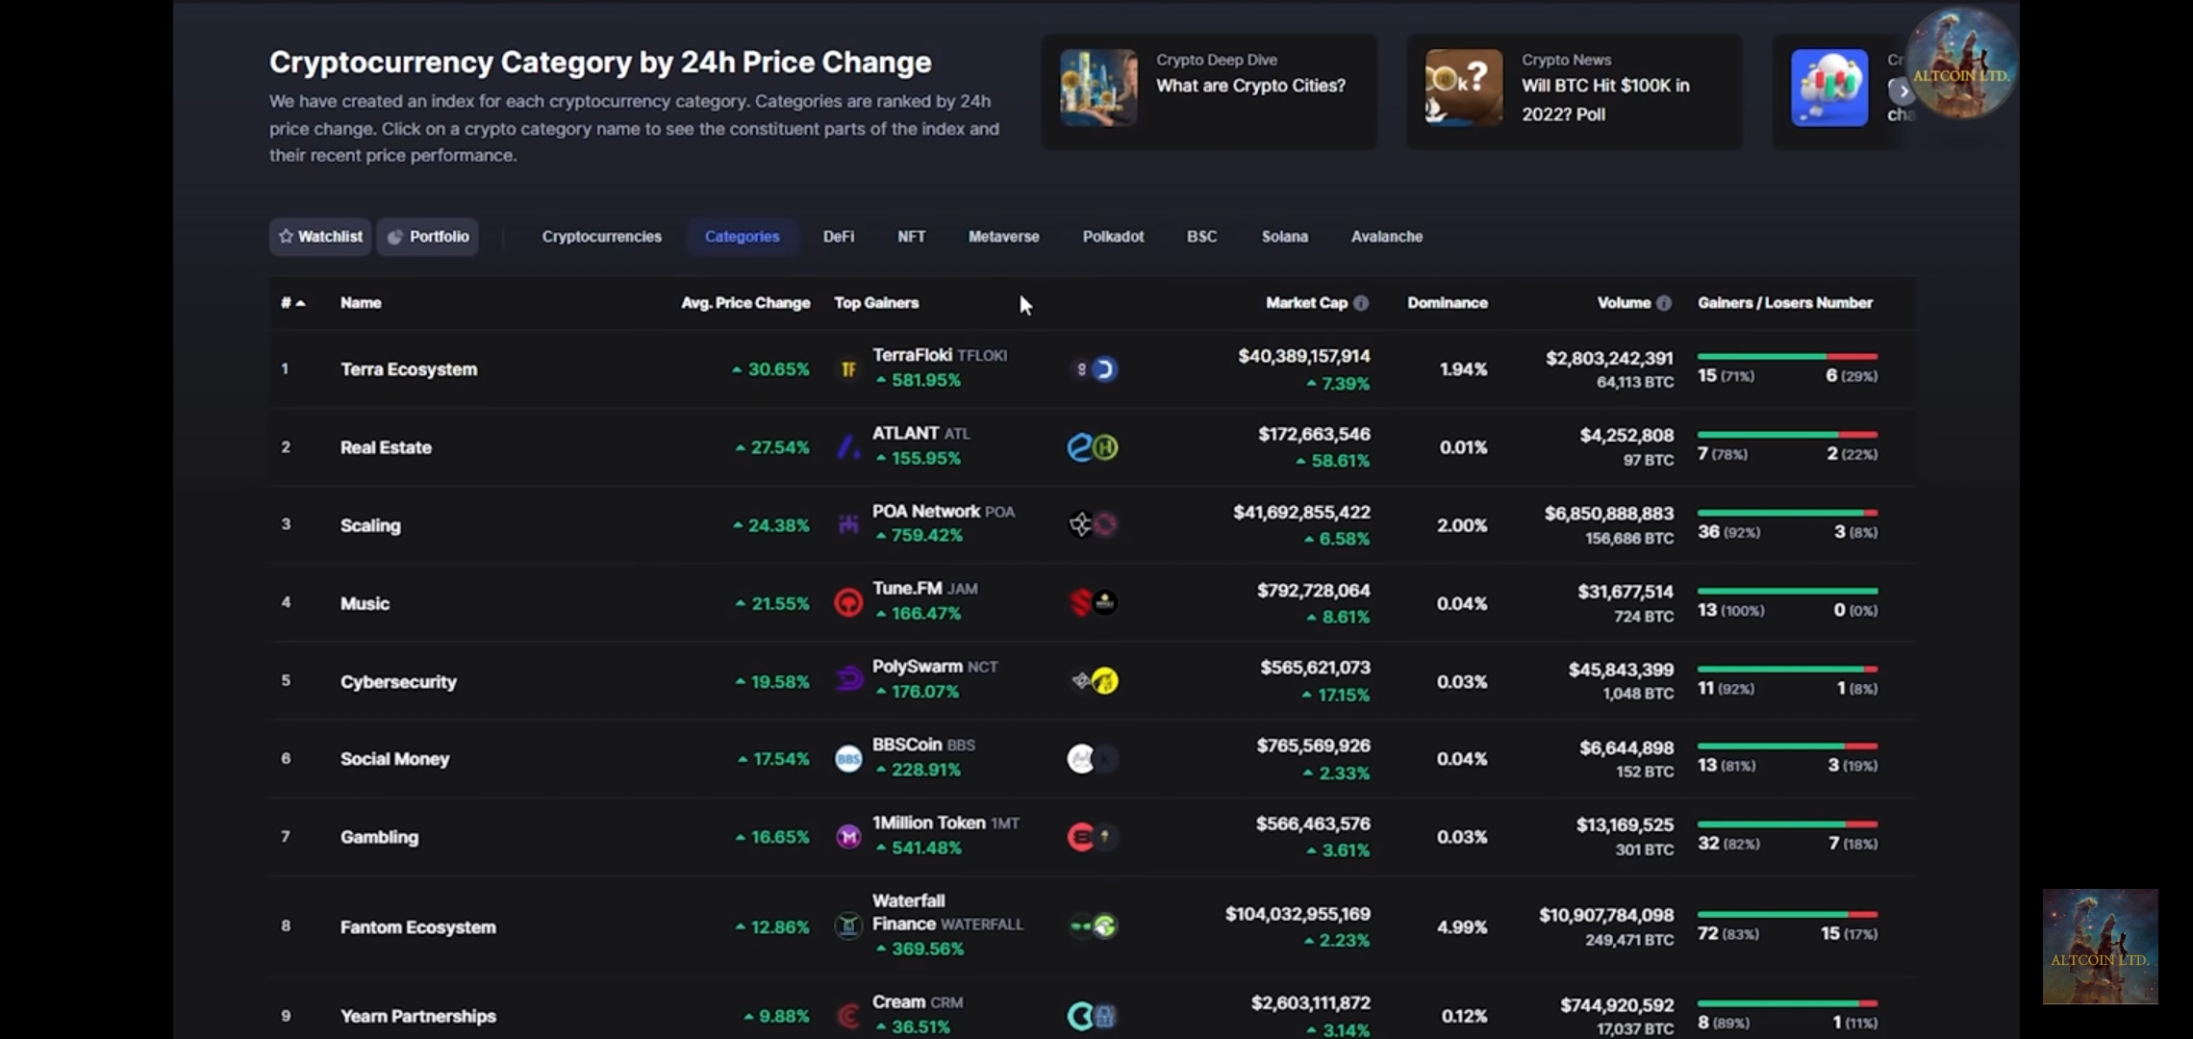Click Scaling volume $6,850,888,883
Viewport: 2193px width, 1039px height.
(x=1609, y=514)
